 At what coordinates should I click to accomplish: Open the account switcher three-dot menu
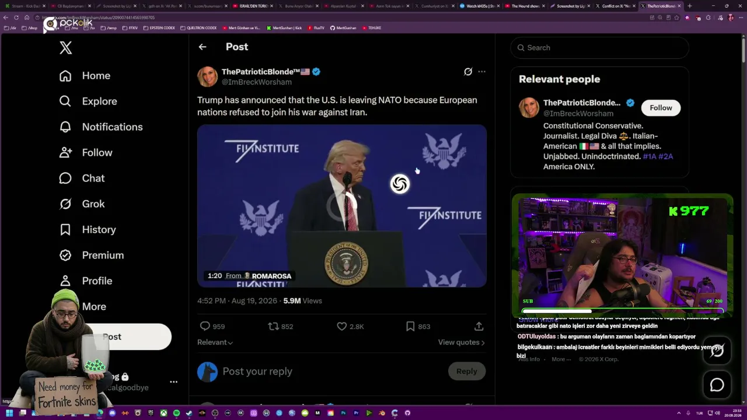(x=173, y=381)
